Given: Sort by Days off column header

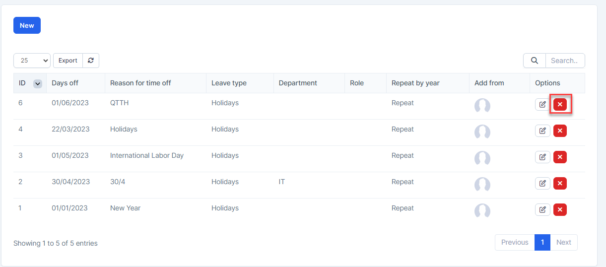Looking at the screenshot, I should (x=65, y=83).
